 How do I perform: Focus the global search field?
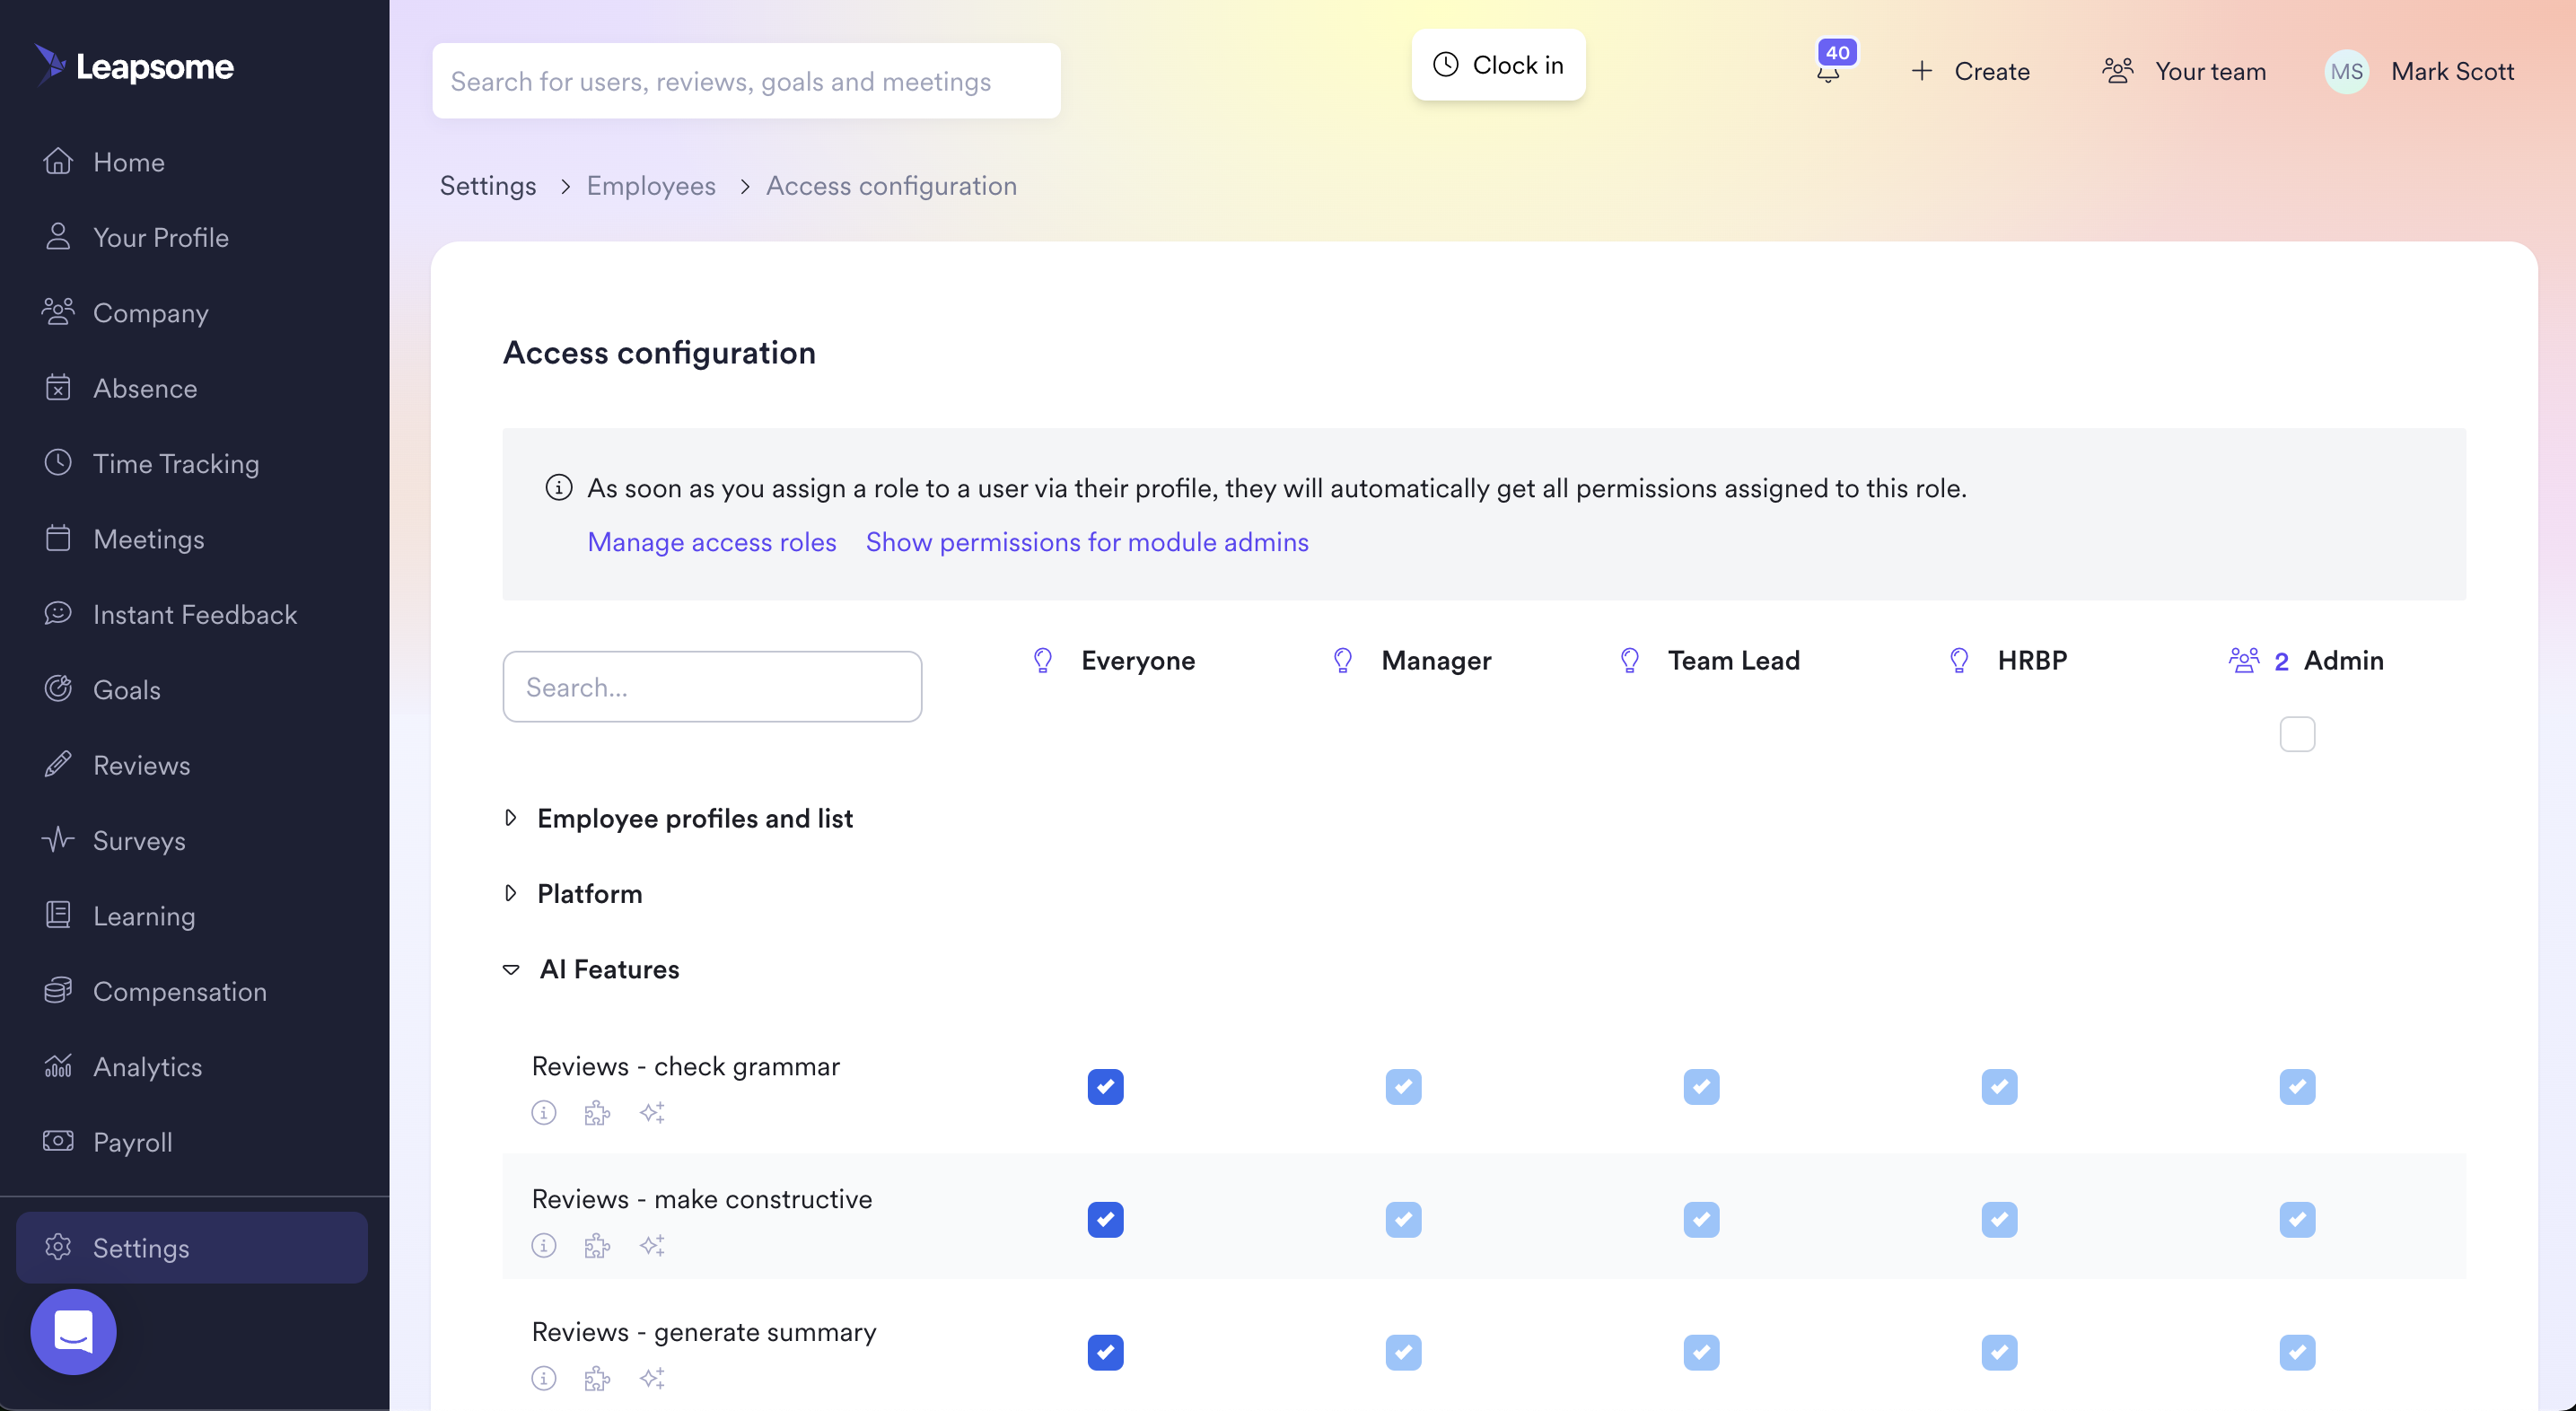[746, 81]
